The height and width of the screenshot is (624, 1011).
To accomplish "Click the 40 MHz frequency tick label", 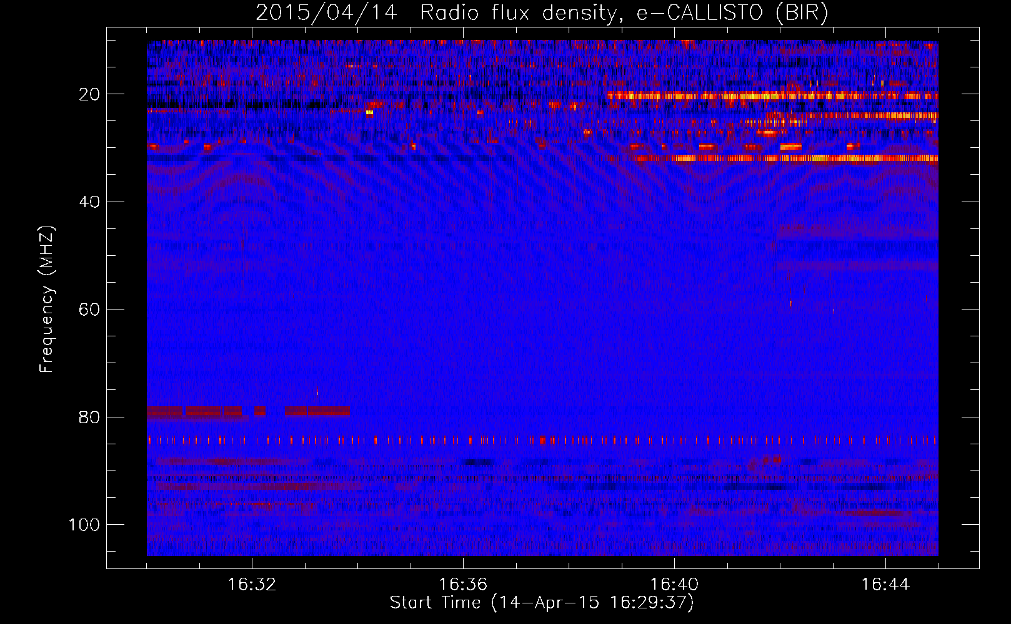I will [89, 202].
